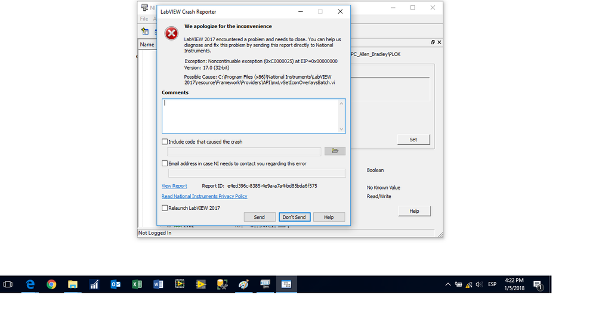Screen dimensions: 596x335
Task: Open Word from the taskbar
Action: pyautogui.click(x=158, y=284)
